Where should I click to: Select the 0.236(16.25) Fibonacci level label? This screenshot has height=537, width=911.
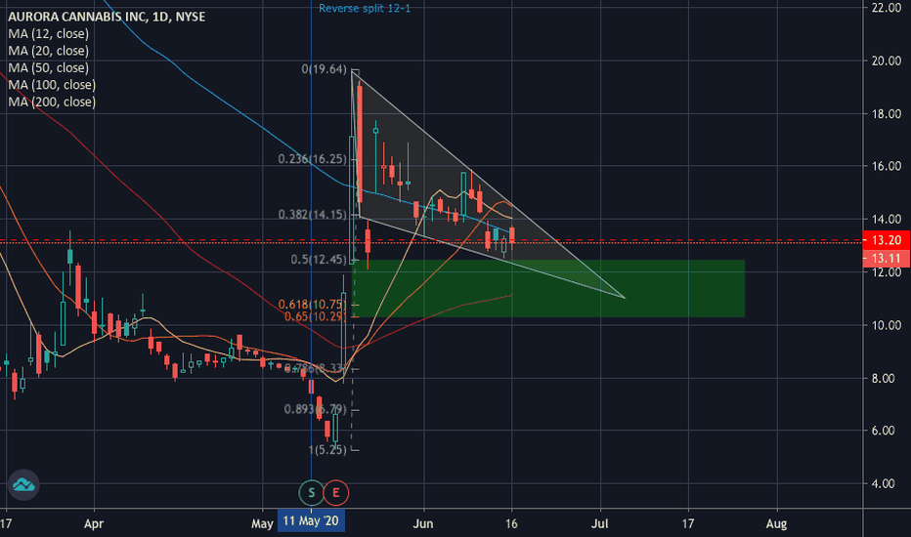[x=312, y=159]
